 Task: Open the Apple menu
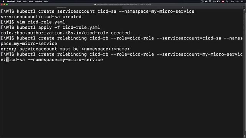[x=3, y=2]
